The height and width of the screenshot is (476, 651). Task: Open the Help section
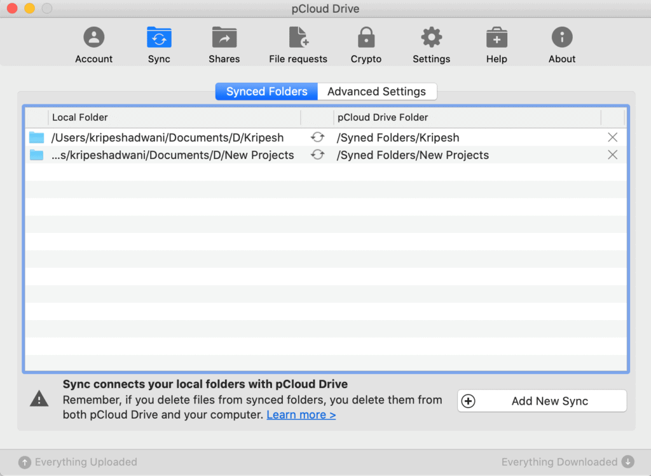pos(497,45)
